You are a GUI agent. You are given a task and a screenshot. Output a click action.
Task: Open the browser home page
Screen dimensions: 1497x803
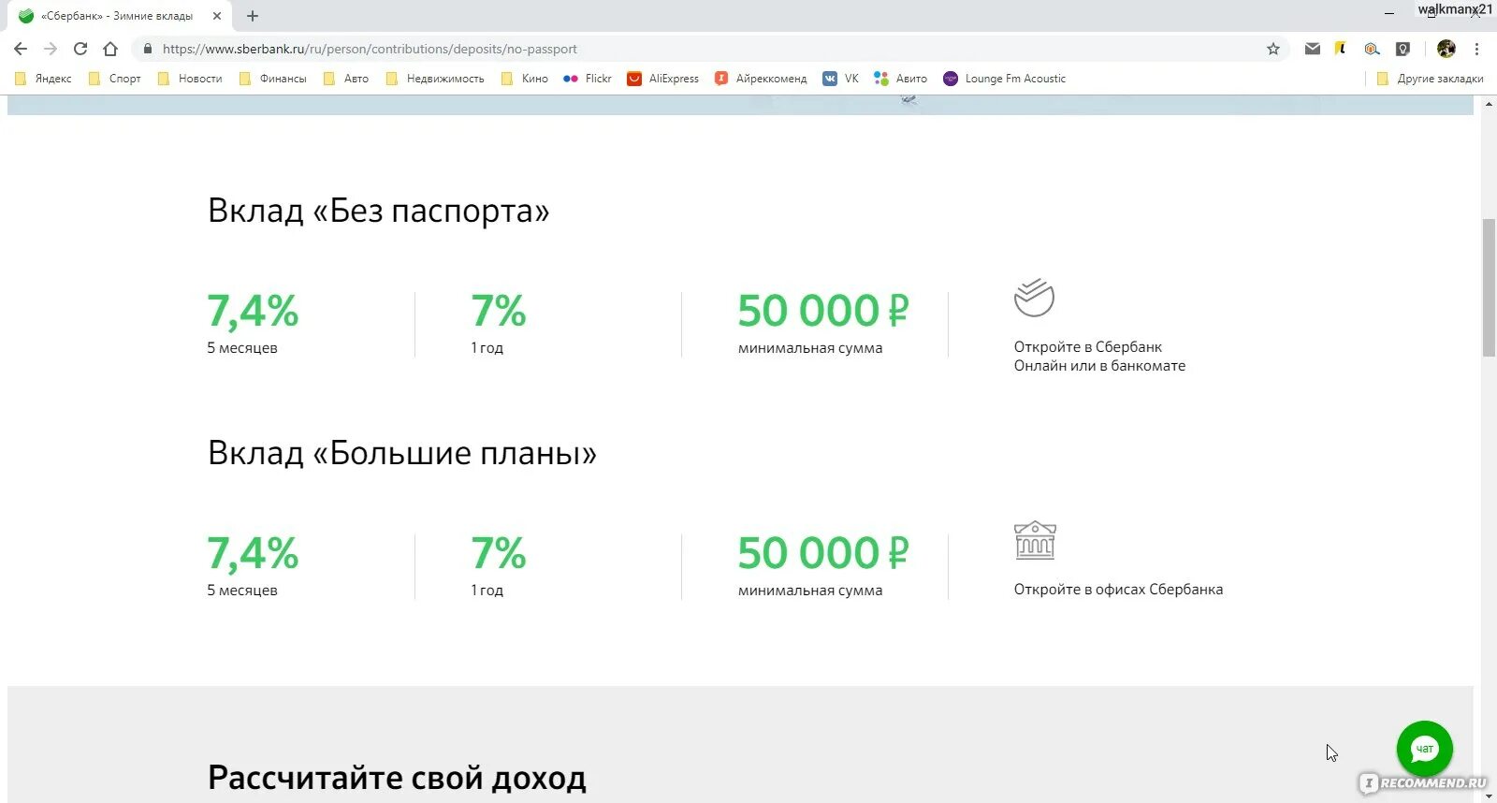pyautogui.click(x=110, y=49)
